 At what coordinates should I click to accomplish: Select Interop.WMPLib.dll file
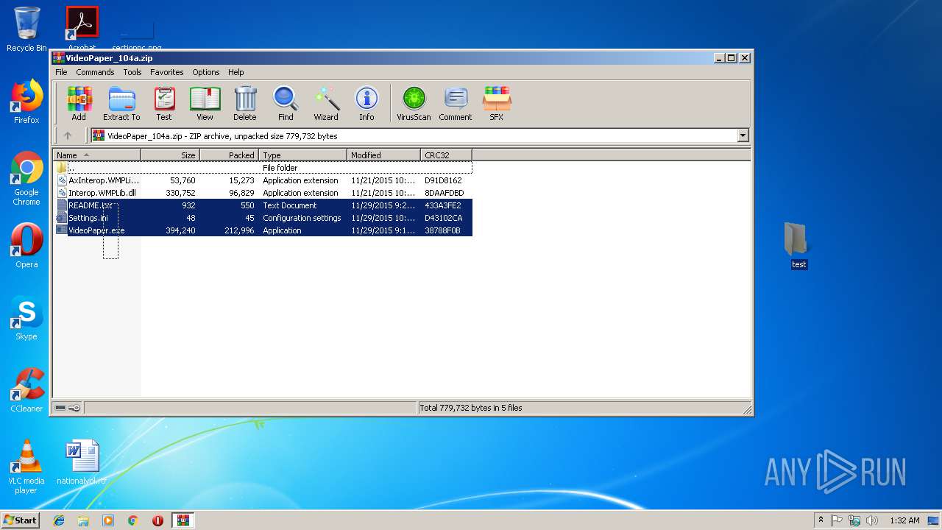[x=263, y=193]
